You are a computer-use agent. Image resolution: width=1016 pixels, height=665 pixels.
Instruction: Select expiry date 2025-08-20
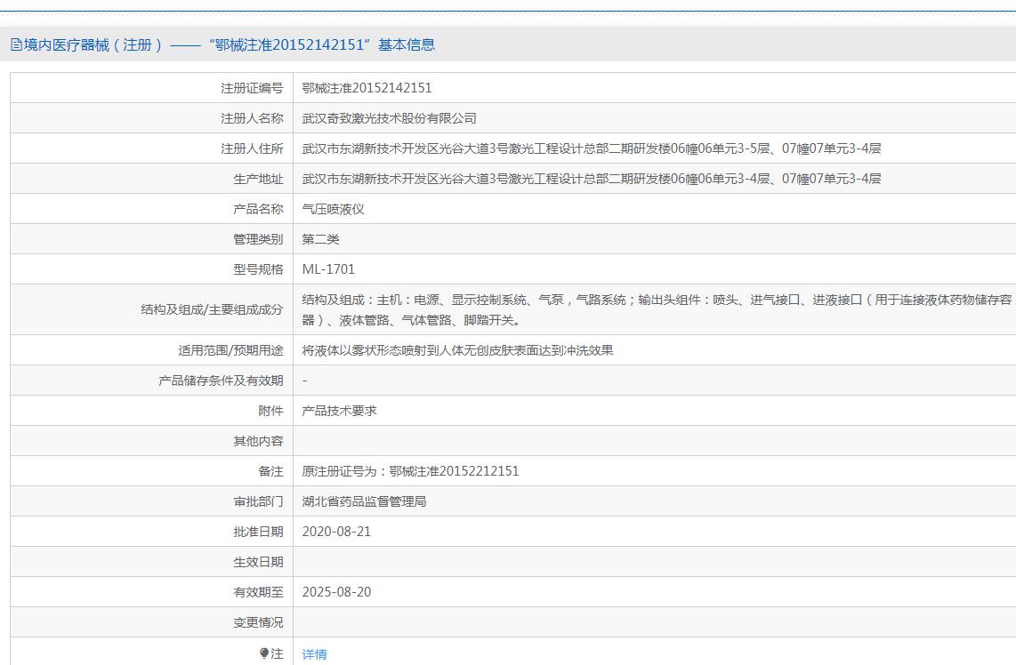pos(337,592)
